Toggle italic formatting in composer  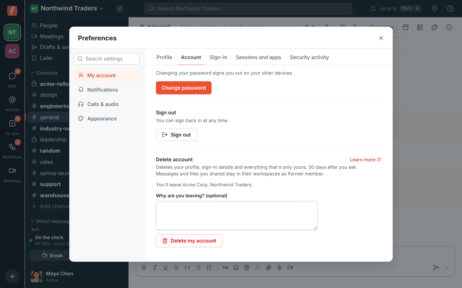(155, 268)
